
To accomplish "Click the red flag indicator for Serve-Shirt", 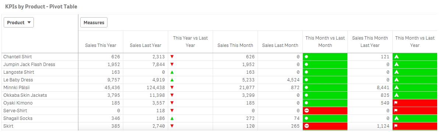I will (396, 111).
